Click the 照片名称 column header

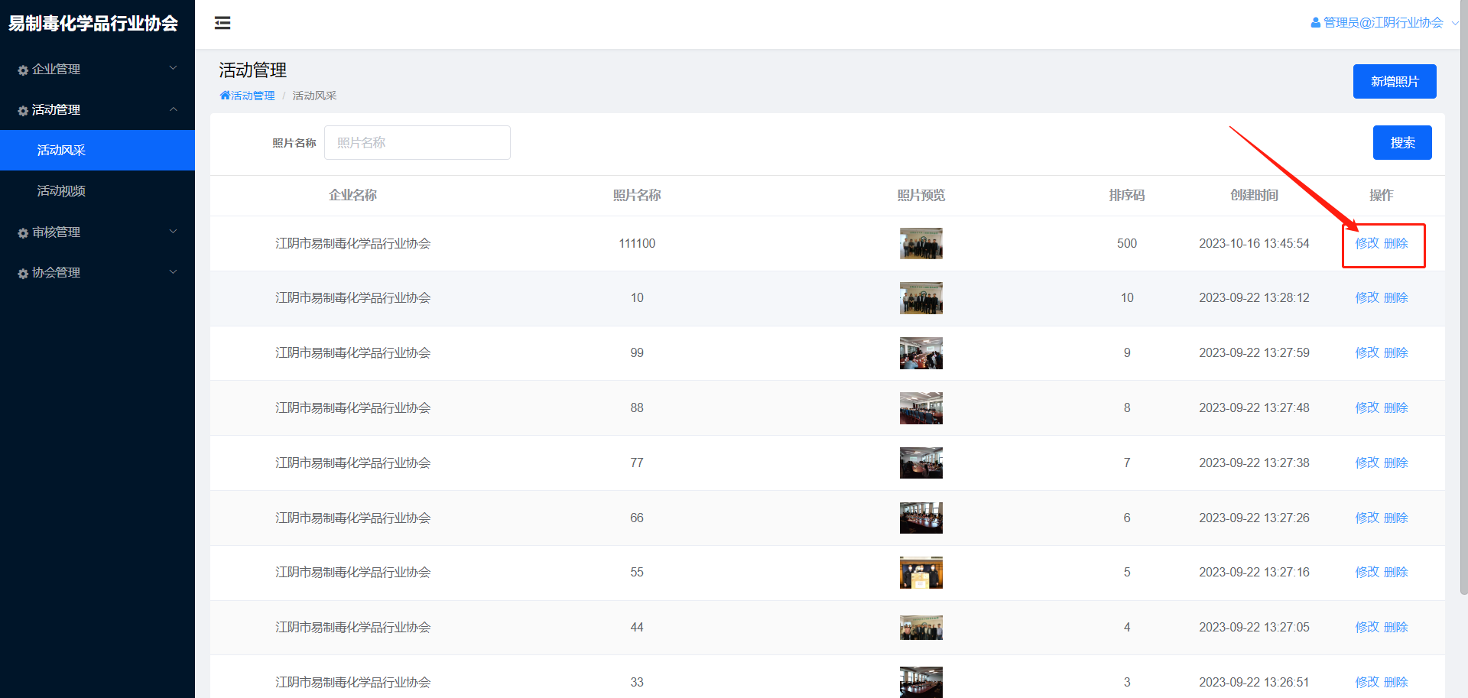tap(637, 196)
